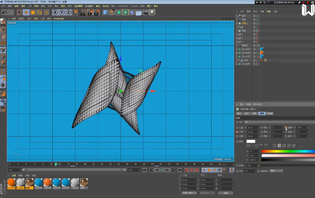Expand the Subdivision Surface.1 object
The image size is (315, 198).
pyautogui.click(x=237, y=53)
